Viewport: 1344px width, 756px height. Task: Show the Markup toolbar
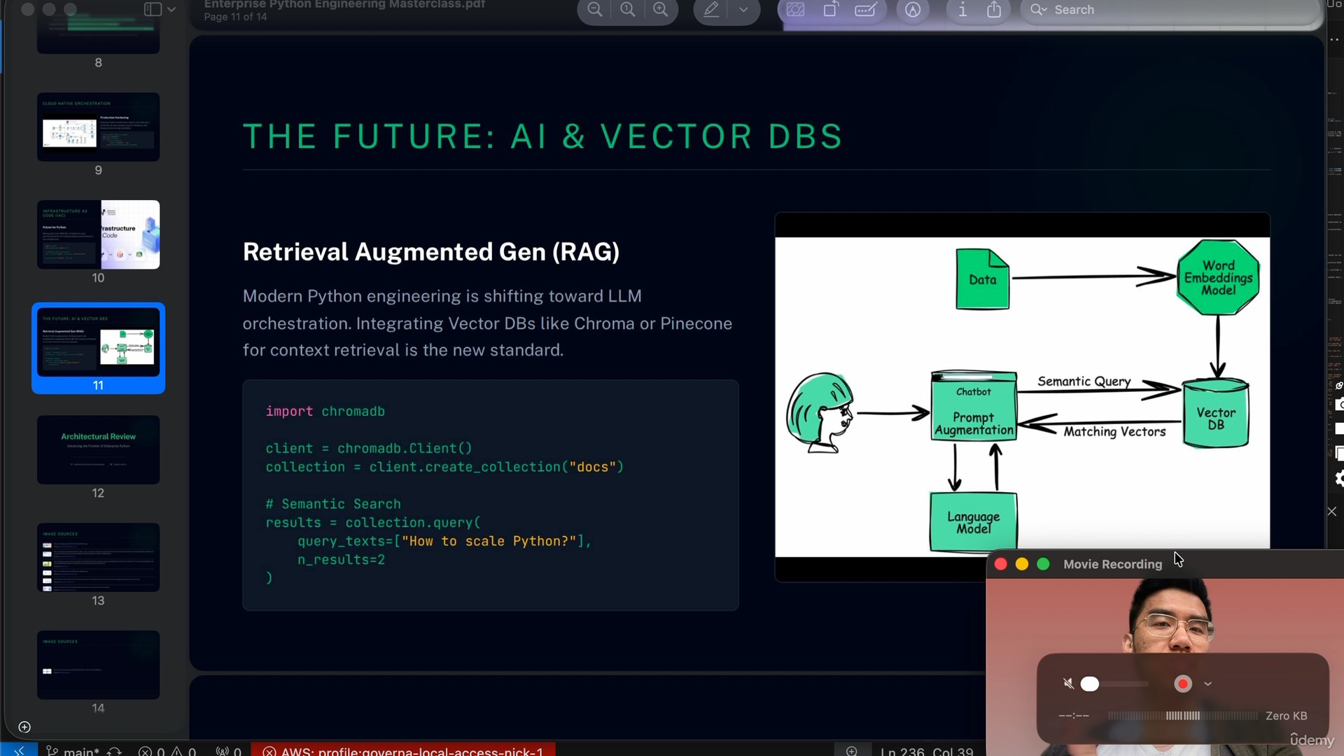913,10
